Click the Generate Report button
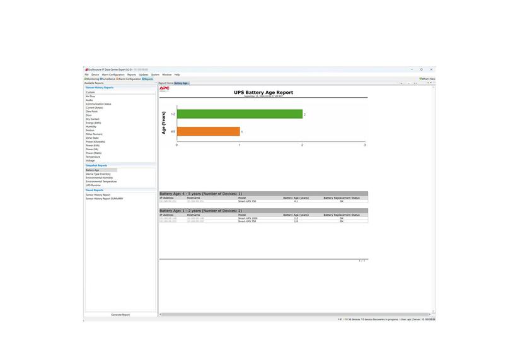This screenshot has width=520, height=347. point(120,314)
